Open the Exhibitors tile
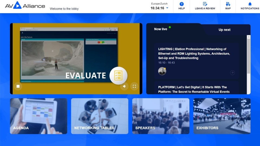The width and height of the screenshot is (260, 146). [x=222, y=116]
